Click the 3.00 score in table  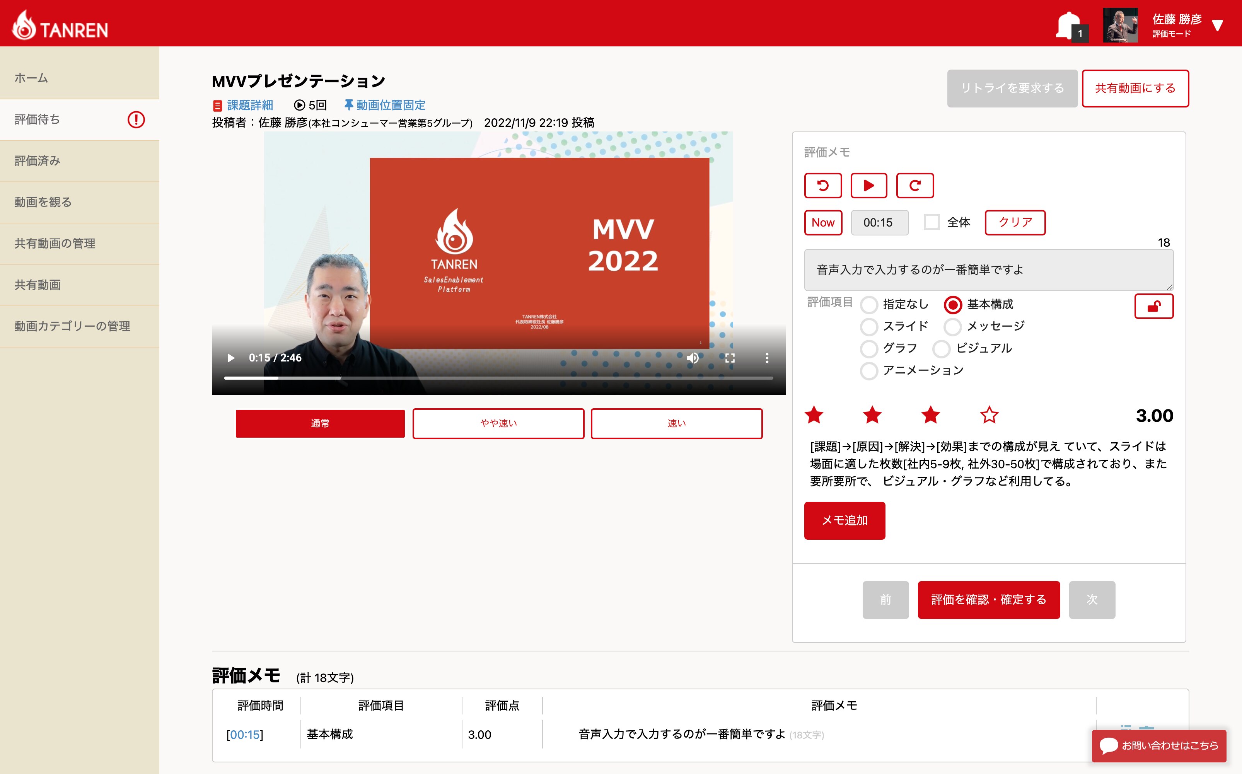pos(480,735)
